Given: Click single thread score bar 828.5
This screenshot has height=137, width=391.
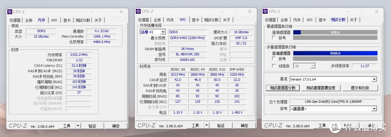Looking at the screenshot, I should coord(335,32).
